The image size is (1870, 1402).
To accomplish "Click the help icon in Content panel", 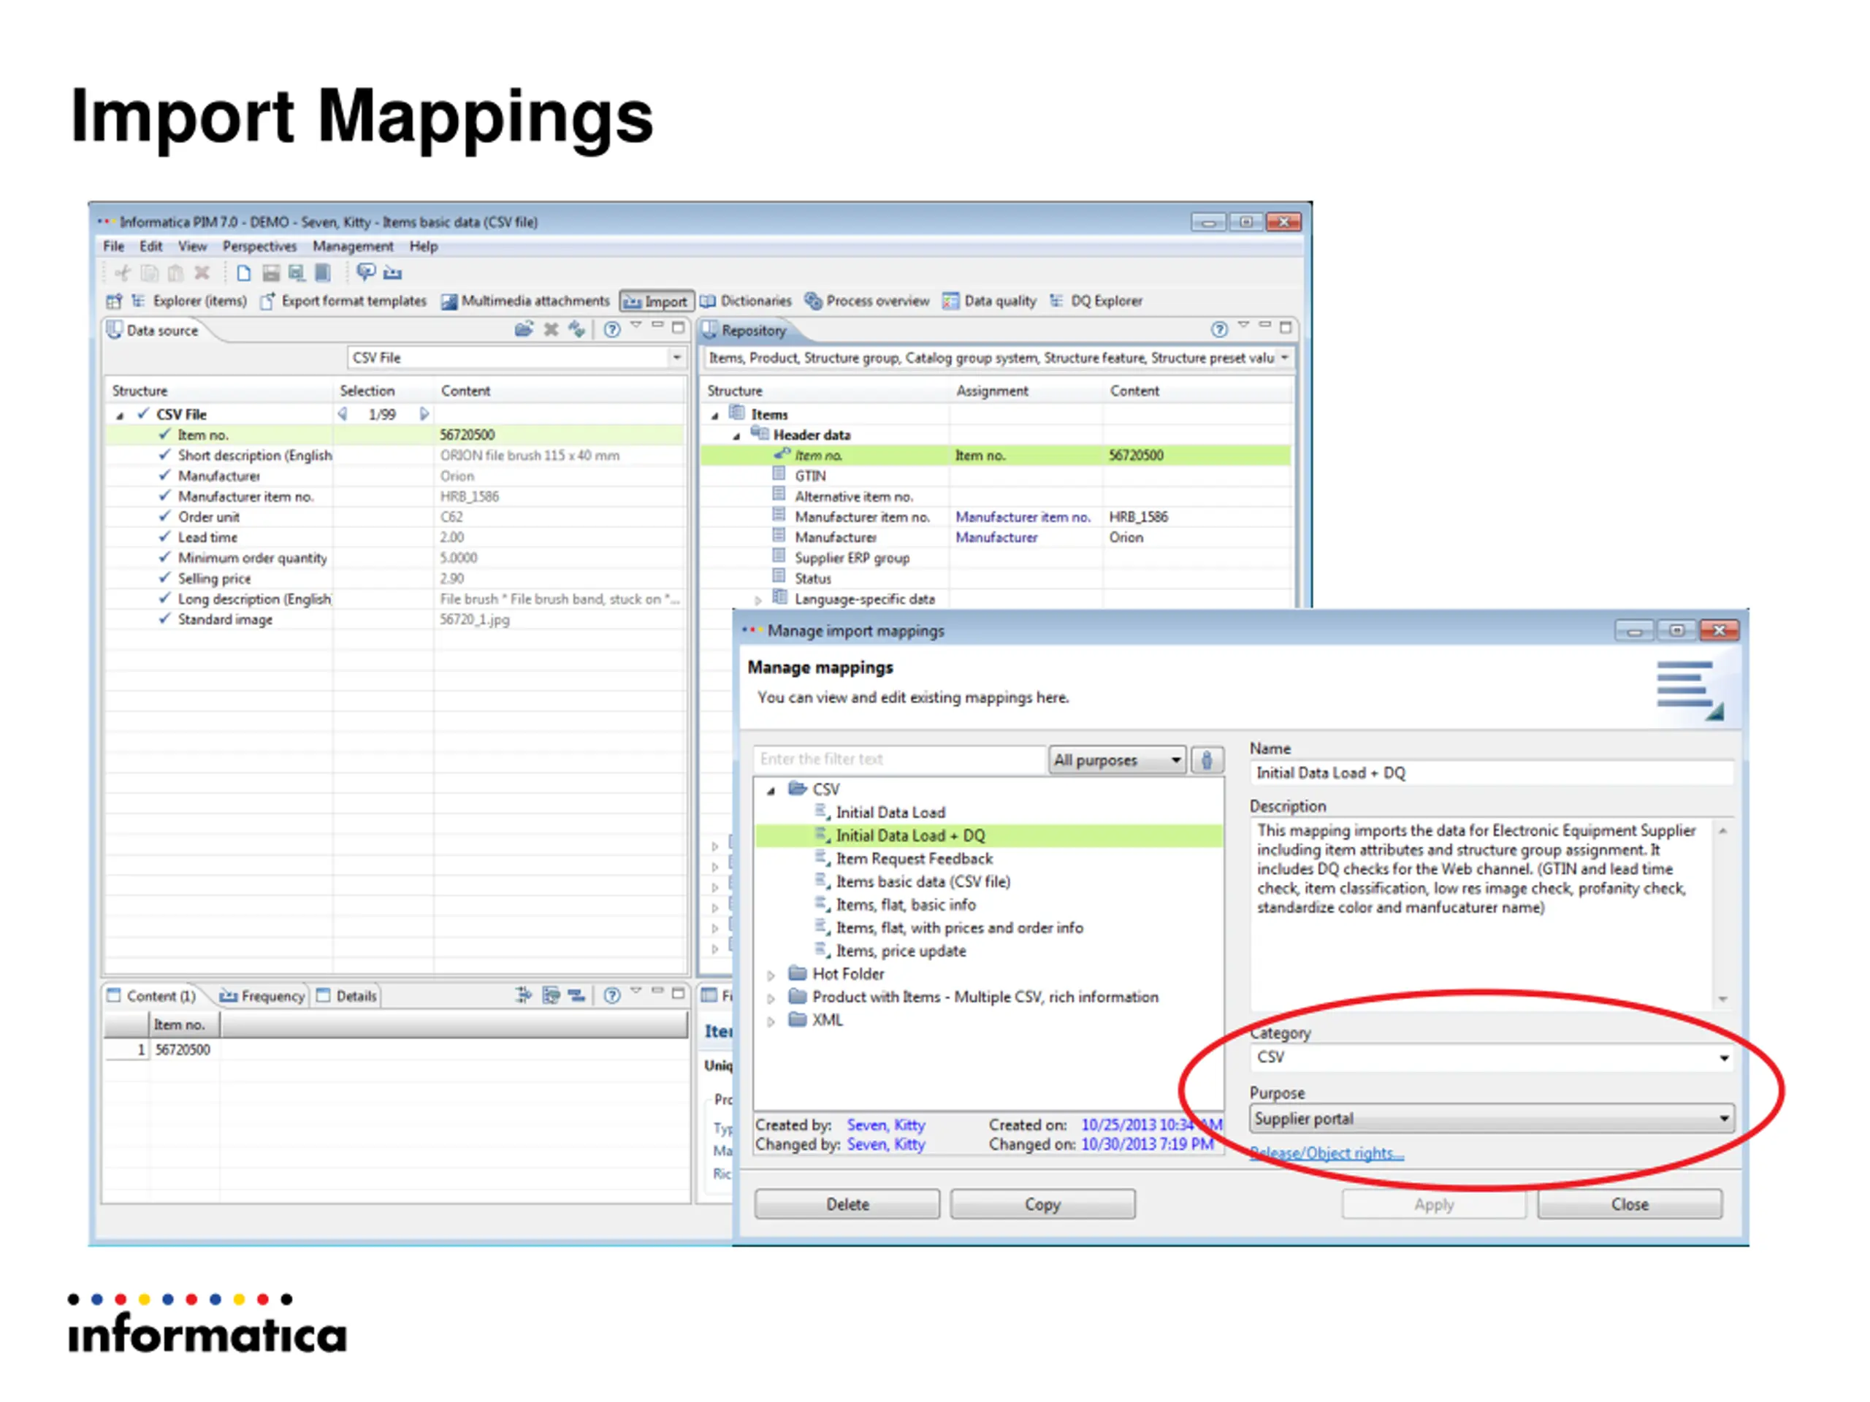I will point(612,995).
